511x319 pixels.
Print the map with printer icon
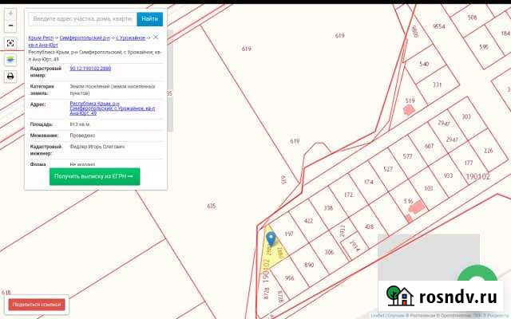pyautogui.click(x=10, y=77)
